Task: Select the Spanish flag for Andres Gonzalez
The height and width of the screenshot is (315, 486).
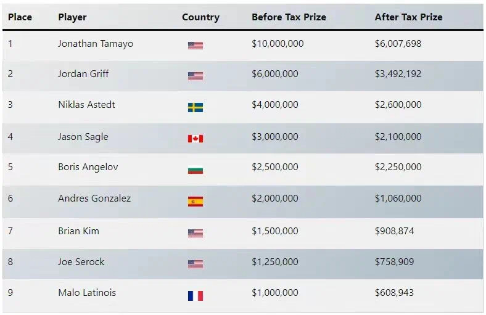Action: click(195, 201)
